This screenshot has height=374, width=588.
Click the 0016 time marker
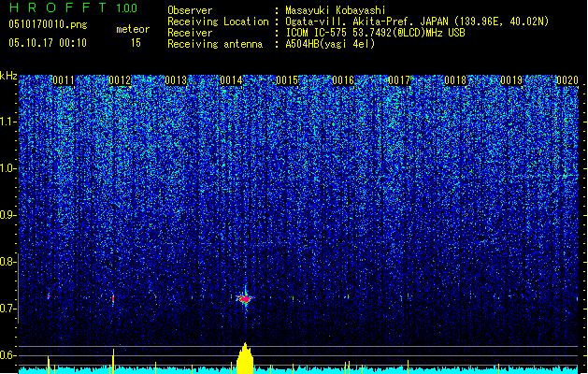[343, 80]
